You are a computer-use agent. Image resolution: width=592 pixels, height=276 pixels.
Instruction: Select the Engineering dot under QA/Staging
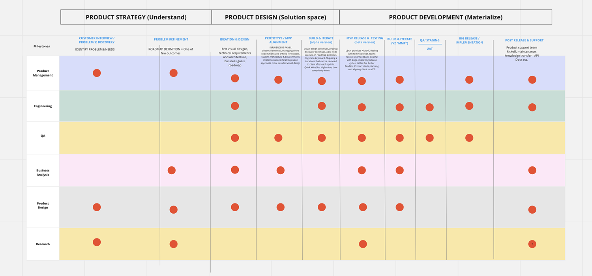pyautogui.click(x=429, y=107)
